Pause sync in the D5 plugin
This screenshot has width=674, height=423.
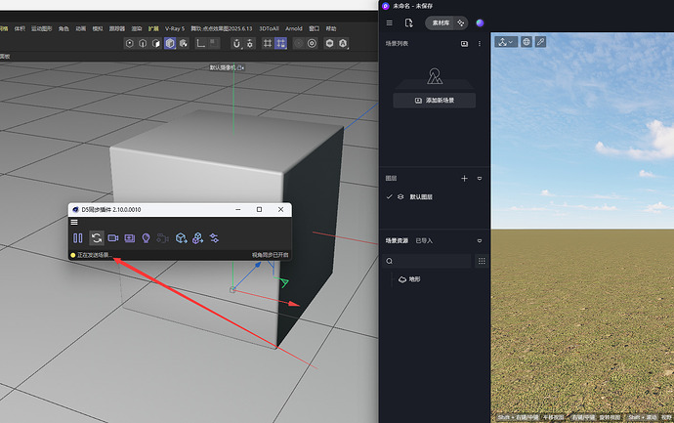click(x=77, y=237)
